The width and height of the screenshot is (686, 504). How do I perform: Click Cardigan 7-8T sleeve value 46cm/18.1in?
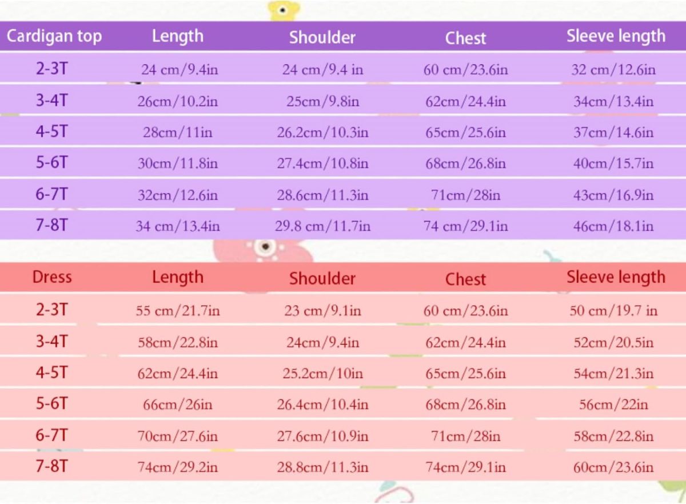(x=613, y=226)
